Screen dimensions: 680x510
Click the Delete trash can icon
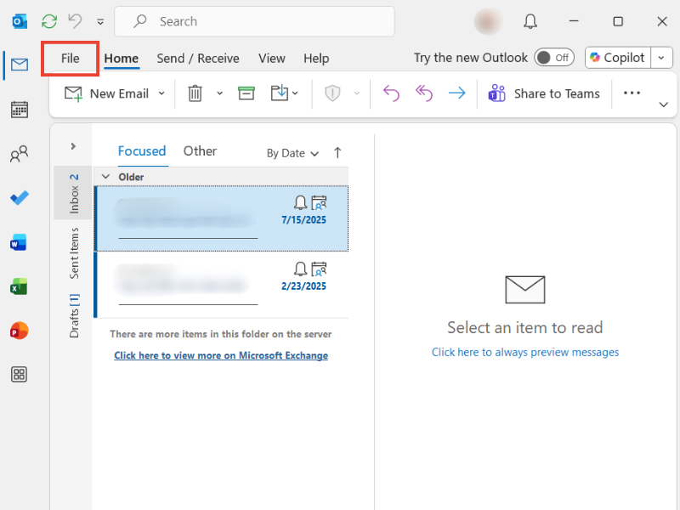(x=195, y=93)
